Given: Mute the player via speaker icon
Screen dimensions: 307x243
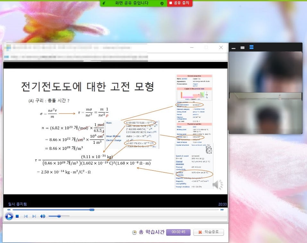Looking at the screenshot, I should click(x=43, y=216).
